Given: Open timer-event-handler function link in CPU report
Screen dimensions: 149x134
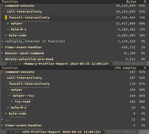Looking at the screenshot, I should coord(24,125).
